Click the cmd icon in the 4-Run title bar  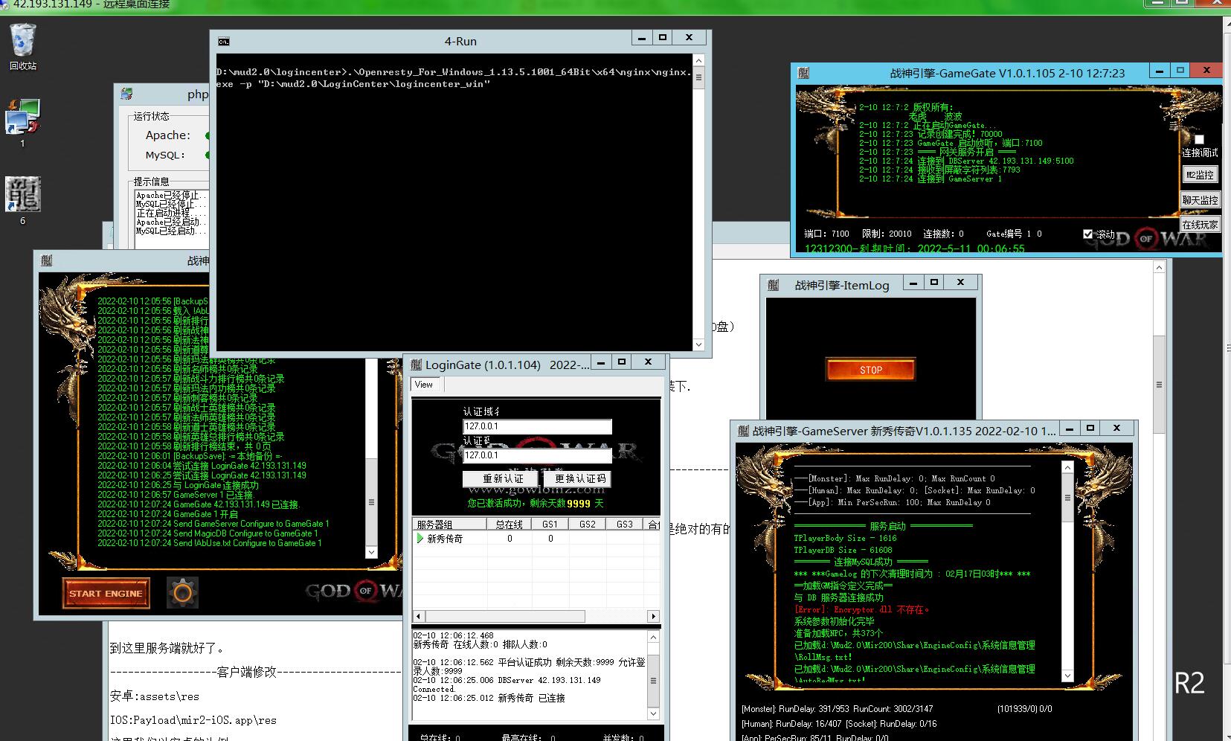[x=223, y=42]
